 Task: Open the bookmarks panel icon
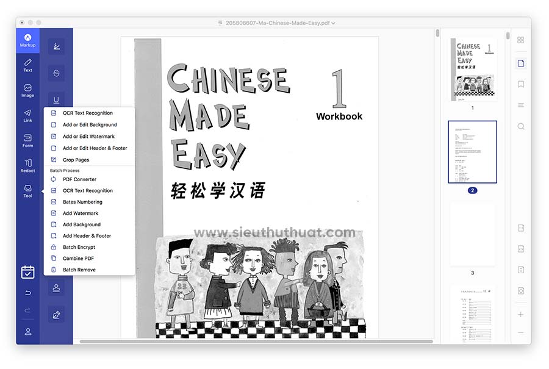[521, 84]
